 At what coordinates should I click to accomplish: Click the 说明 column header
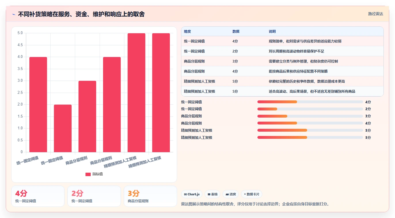[x=272, y=32]
